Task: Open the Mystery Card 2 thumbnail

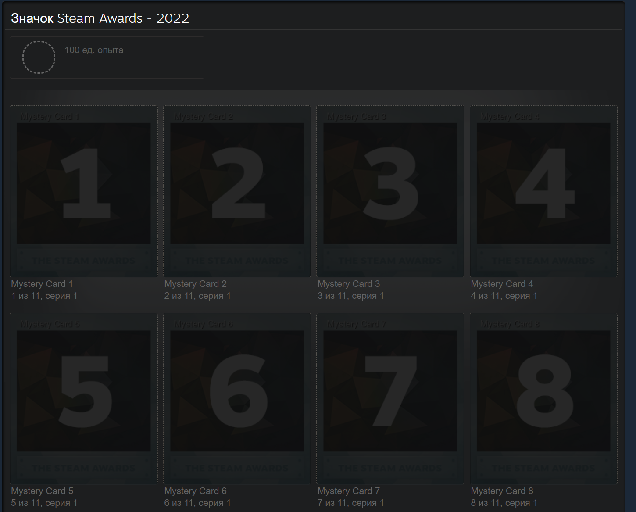Action: point(237,191)
